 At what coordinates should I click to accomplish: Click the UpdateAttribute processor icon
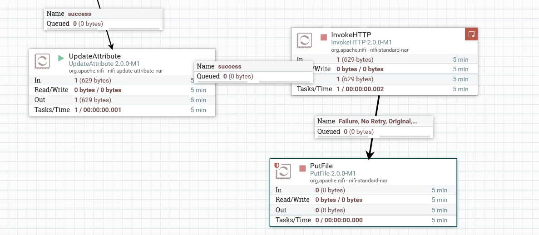(x=42, y=61)
